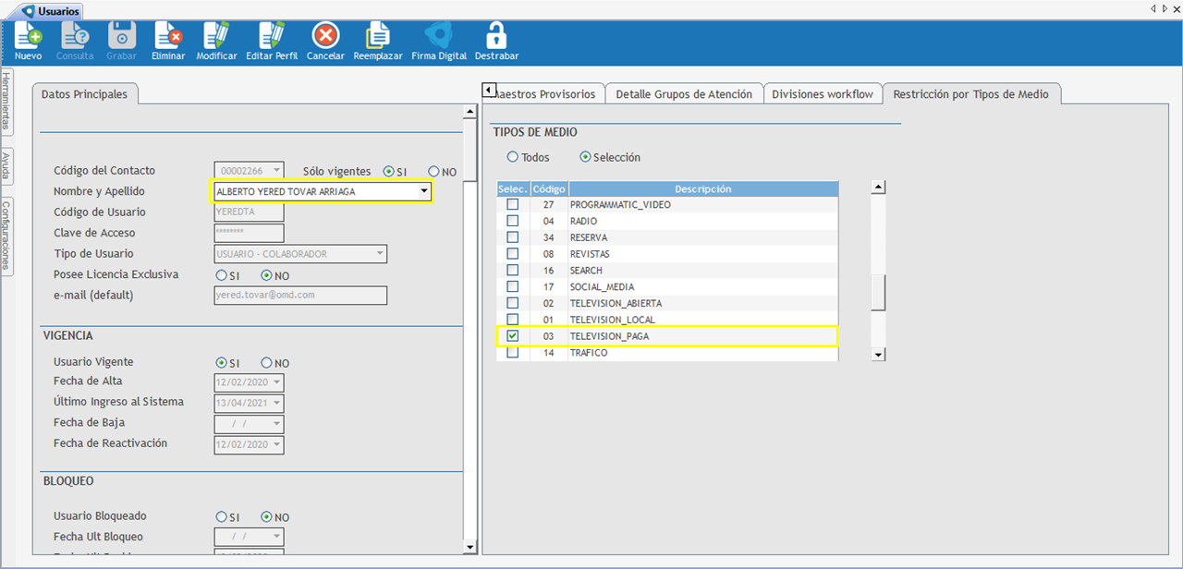Click the Descripción column header
Image resolution: width=1183 pixels, height=569 pixels.
[702, 188]
